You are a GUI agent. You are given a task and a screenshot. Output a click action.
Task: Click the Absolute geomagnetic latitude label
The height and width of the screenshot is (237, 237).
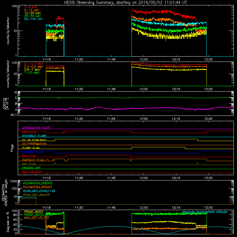[205, 212]
